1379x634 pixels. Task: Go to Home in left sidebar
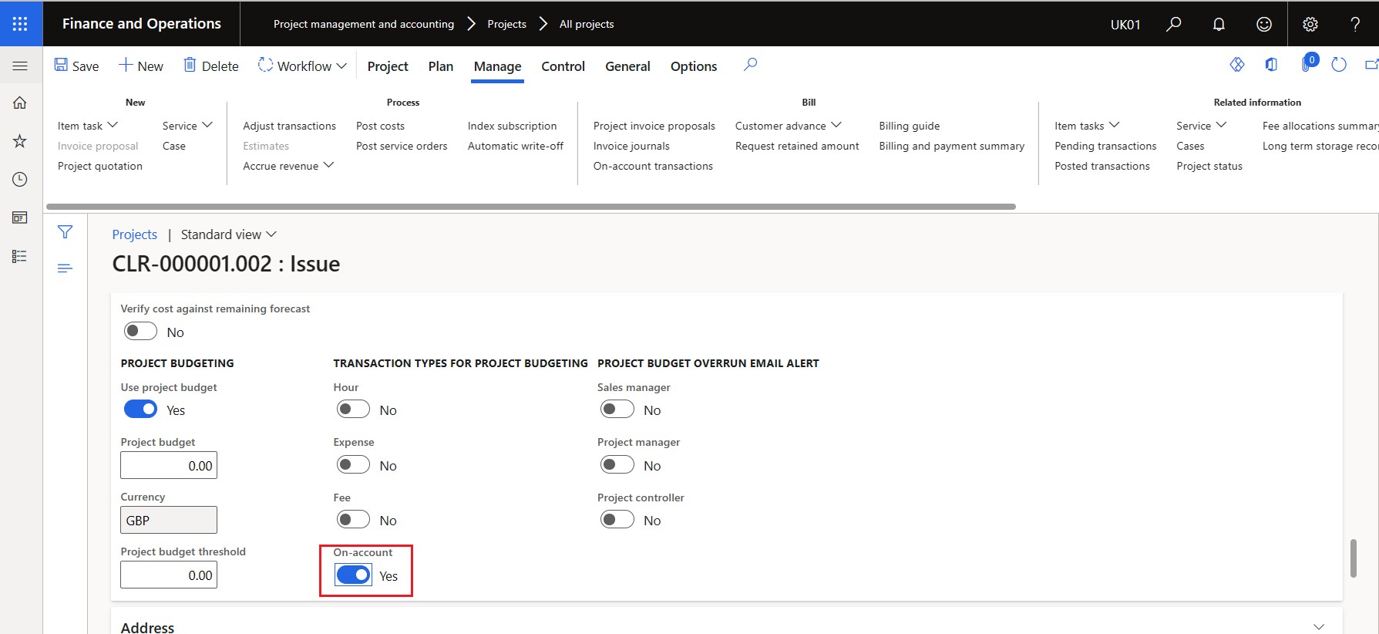[x=21, y=103]
